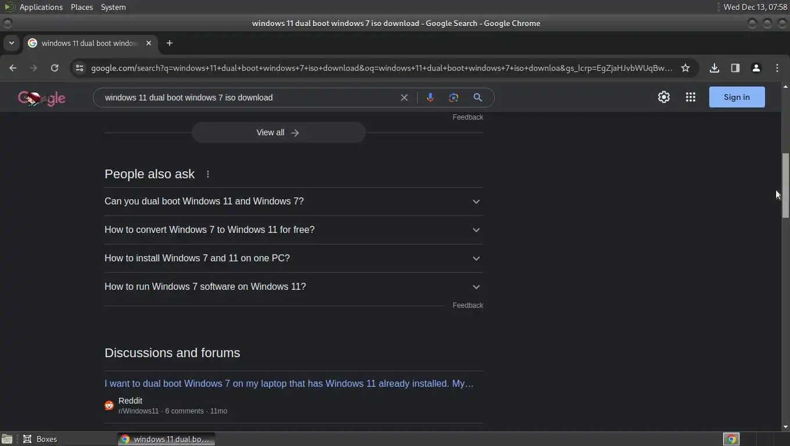Click Feedback above View all
The width and height of the screenshot is (790, 446).
pyautogui.click(x=468, y=117)
